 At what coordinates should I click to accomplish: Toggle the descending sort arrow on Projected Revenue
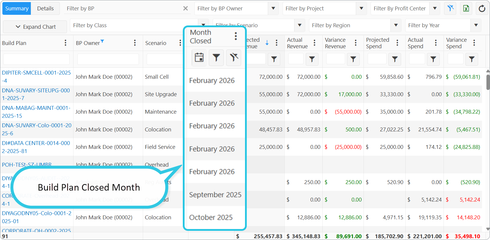(267, 43)
